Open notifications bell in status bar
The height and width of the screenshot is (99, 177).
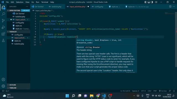[x=174, y=91]
